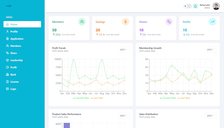Click the March peak point in Profit Trends
Screen dimensions: 224x128
point(73,60)
